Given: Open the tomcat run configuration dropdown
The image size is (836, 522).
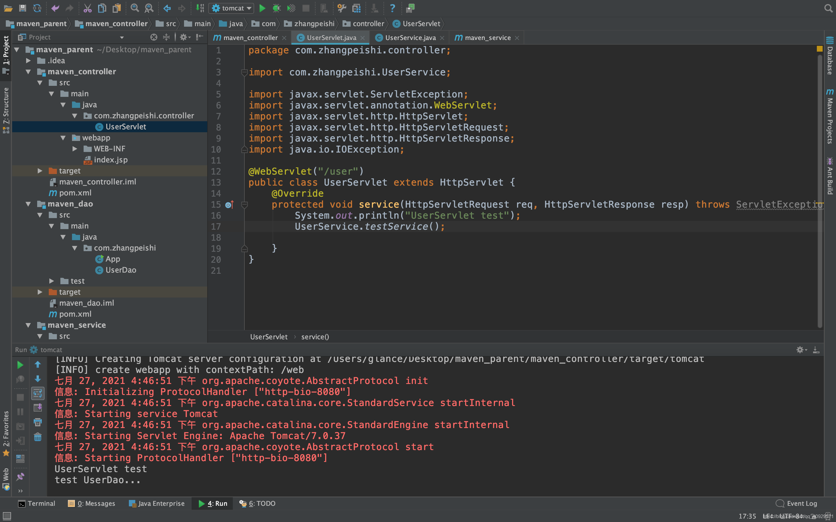Looking at the screenshot, I should click(231, 8).
